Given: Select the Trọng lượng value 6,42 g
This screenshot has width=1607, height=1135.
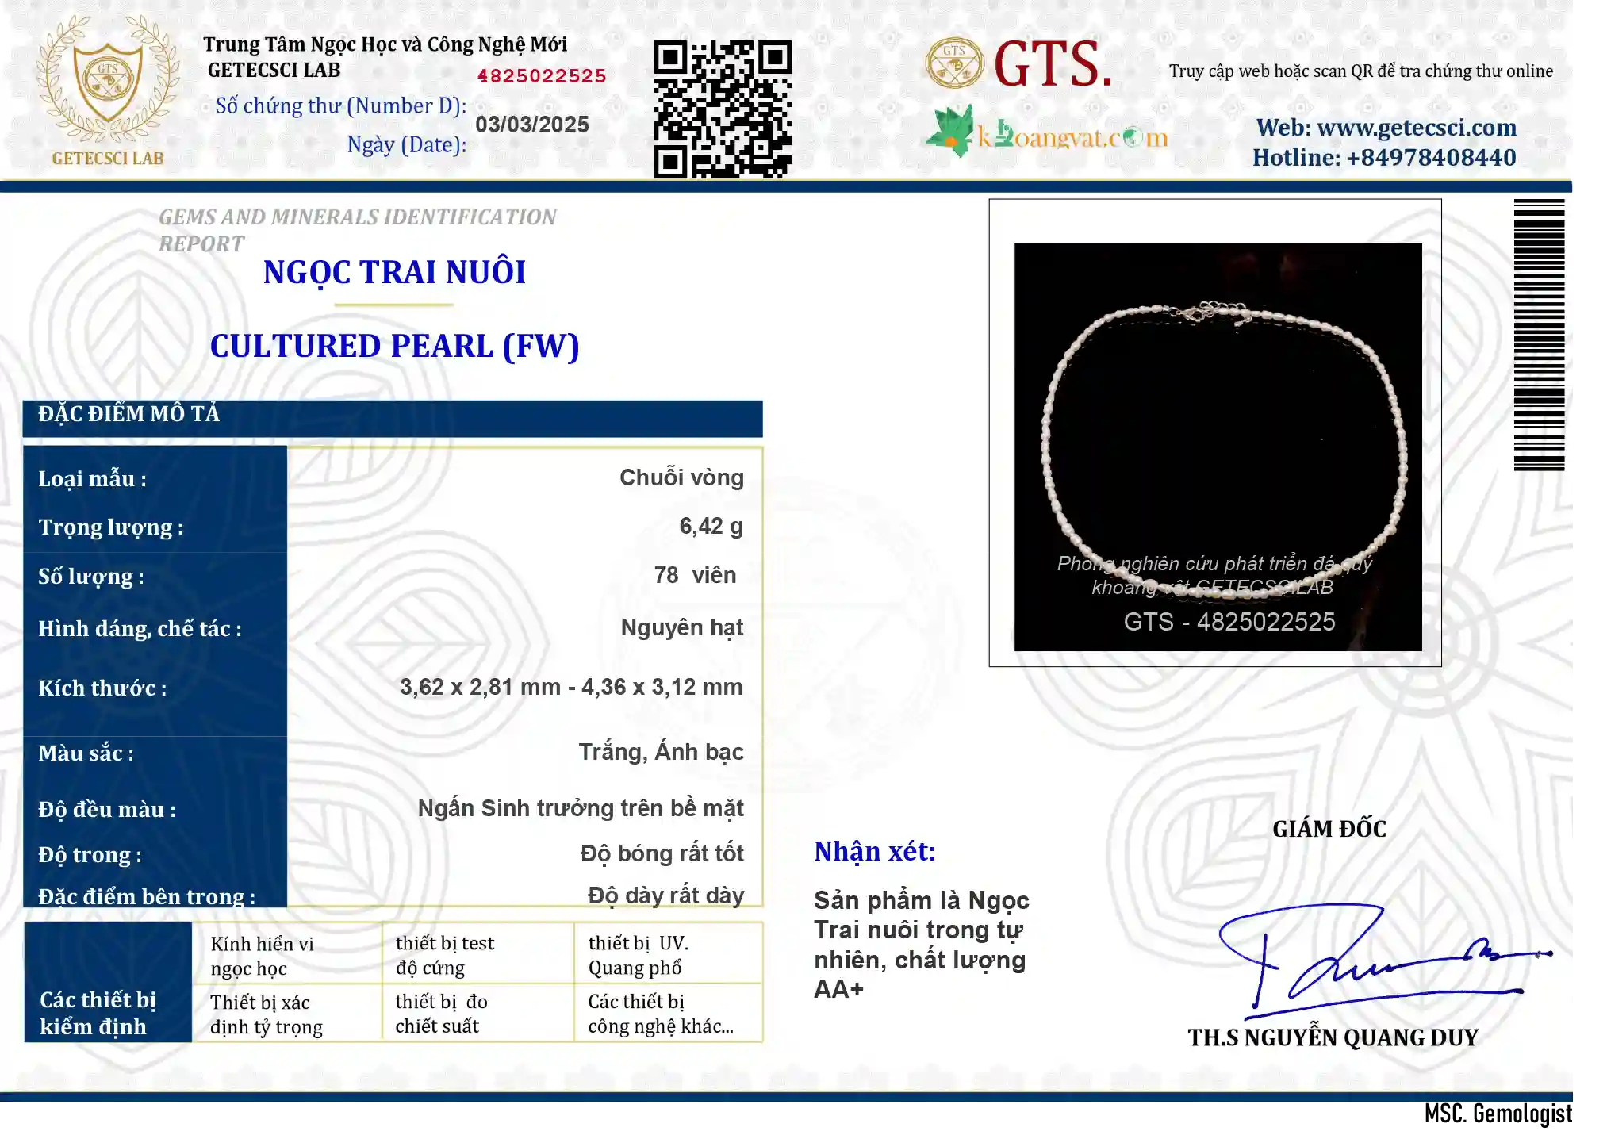Looking at the screenshot, I should tap(711, 527).
